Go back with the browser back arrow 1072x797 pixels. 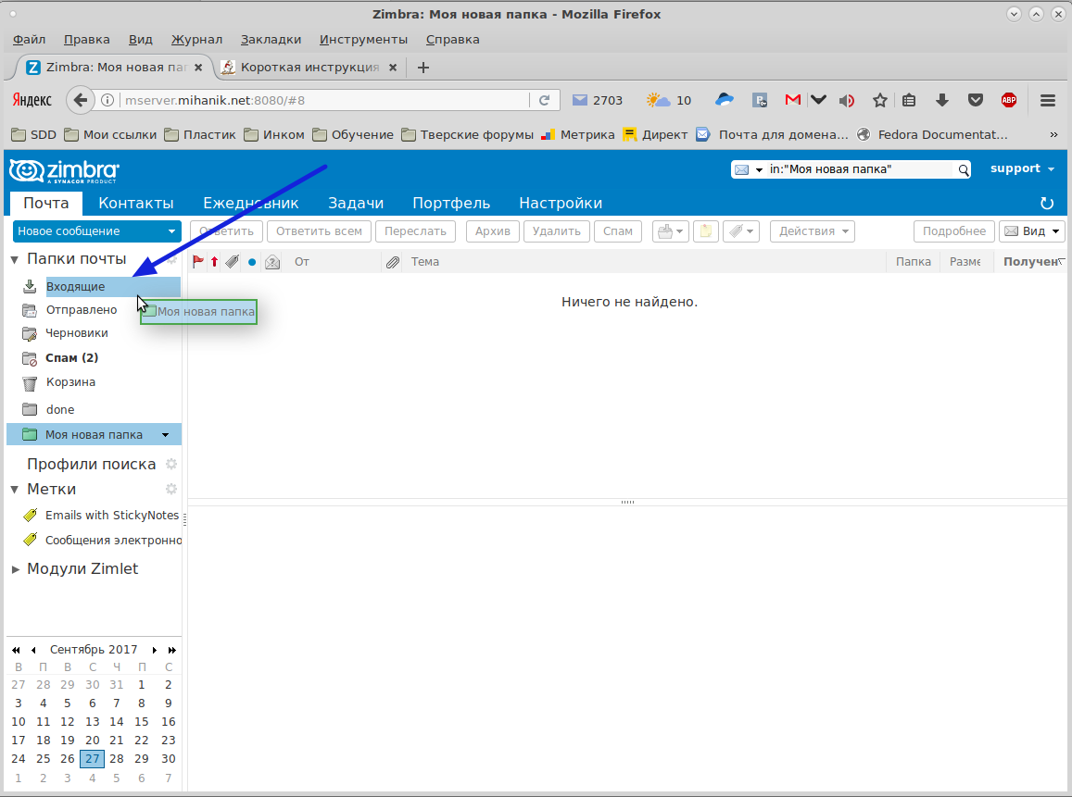(80, 100)
